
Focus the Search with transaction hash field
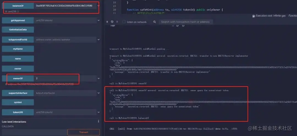186,22
